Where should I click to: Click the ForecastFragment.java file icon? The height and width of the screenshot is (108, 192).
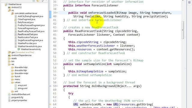pos(16,28)
